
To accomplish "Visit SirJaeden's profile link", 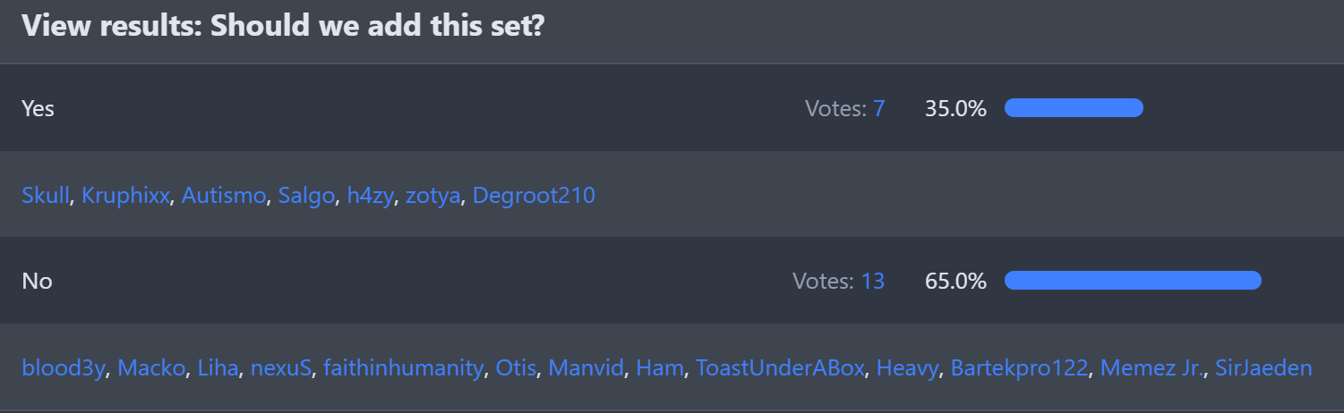I will [1263, 367].
